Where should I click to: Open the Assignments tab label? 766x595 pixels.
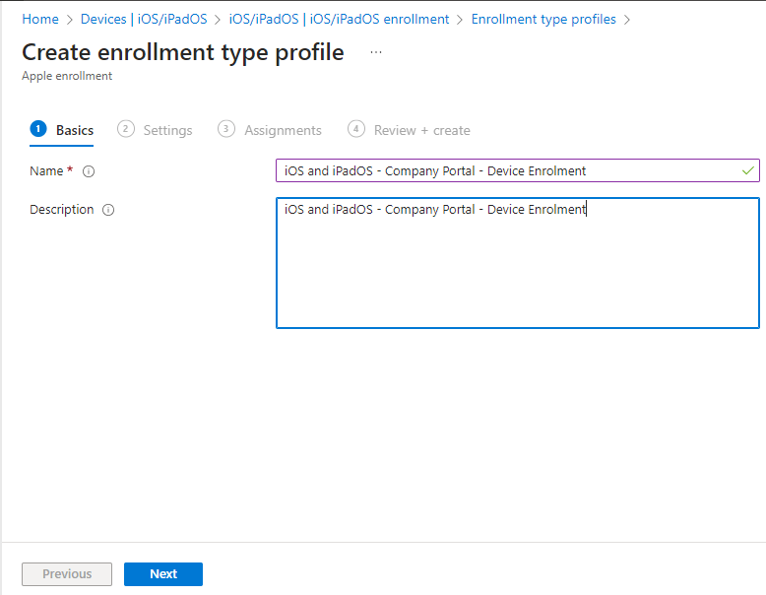coord(283,130)
